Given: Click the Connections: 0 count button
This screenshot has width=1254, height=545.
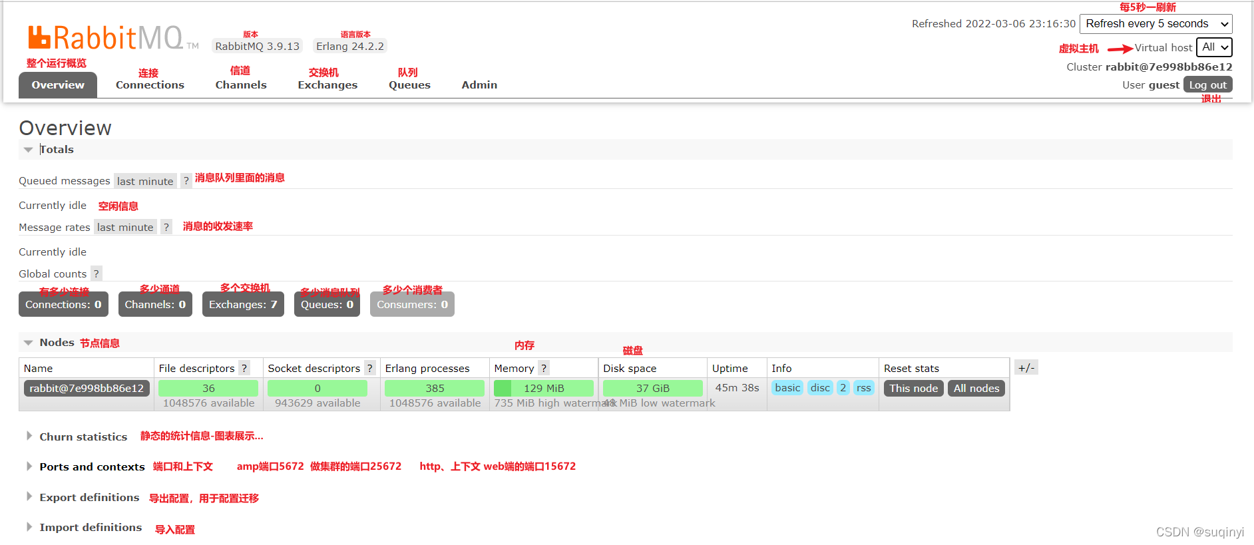Looking at the screenshot, I should point(63,304).
